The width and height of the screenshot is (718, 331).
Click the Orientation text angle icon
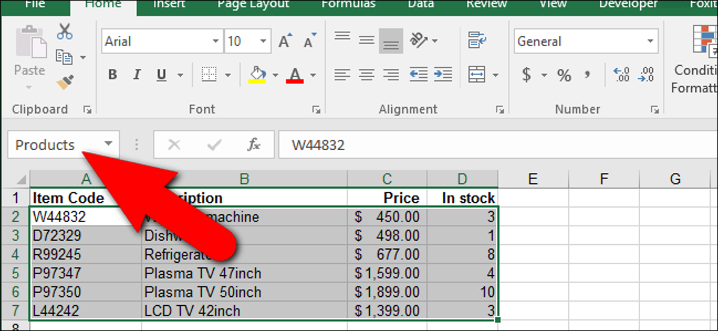tap(418, 41)
